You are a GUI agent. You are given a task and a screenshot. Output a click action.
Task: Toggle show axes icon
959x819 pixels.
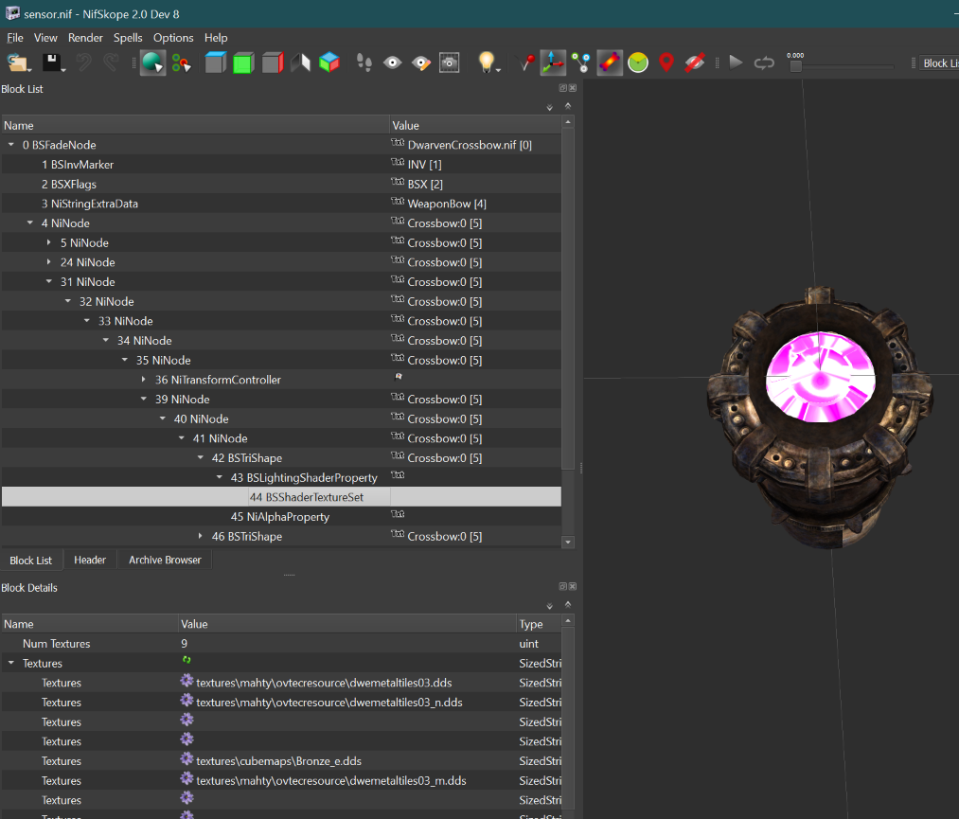tap(553, 63)
